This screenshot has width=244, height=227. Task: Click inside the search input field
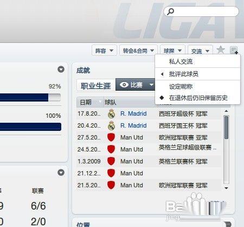[201, 11]
